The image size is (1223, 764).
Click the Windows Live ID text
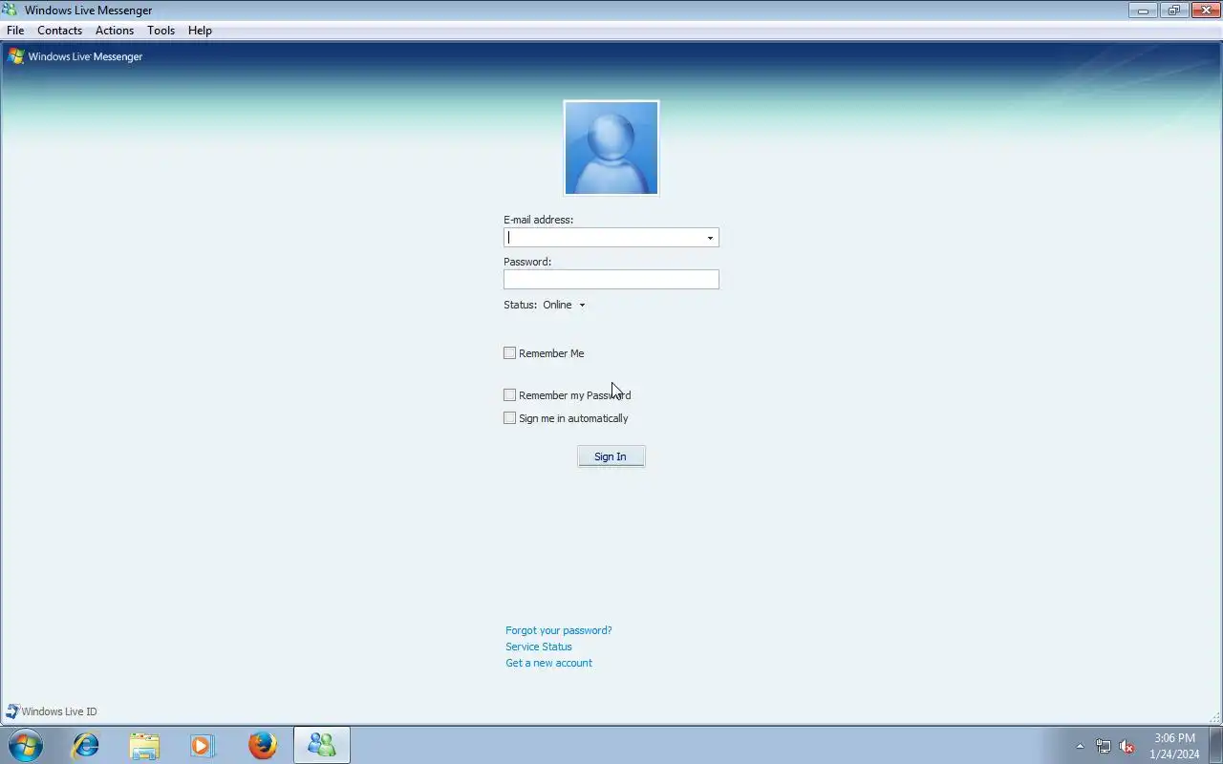59,711
